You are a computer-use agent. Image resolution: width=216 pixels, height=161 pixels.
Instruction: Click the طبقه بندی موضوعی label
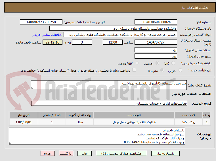[x=196, y=63]
